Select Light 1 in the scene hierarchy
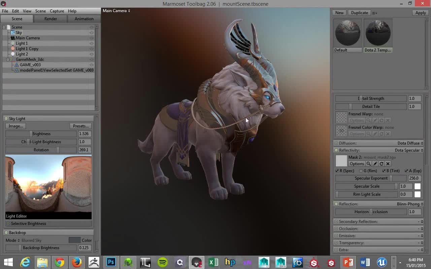The image size is (431, 269). 22,43
